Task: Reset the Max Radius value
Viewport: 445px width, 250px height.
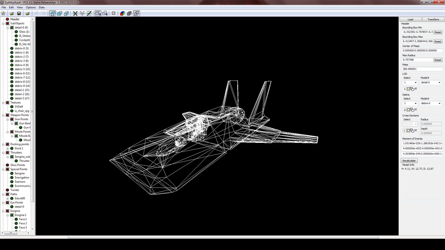Action: pos(438,60)
